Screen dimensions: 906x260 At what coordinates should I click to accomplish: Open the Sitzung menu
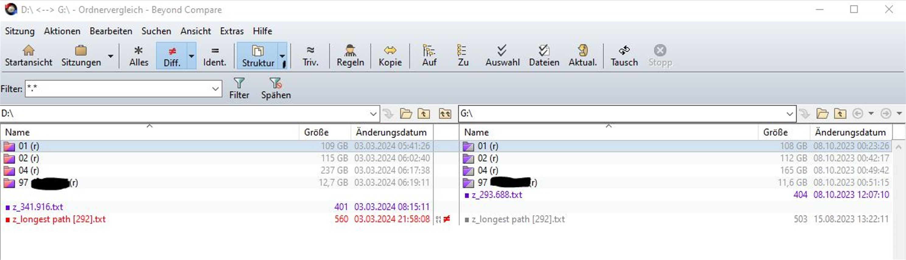(20, 31)
